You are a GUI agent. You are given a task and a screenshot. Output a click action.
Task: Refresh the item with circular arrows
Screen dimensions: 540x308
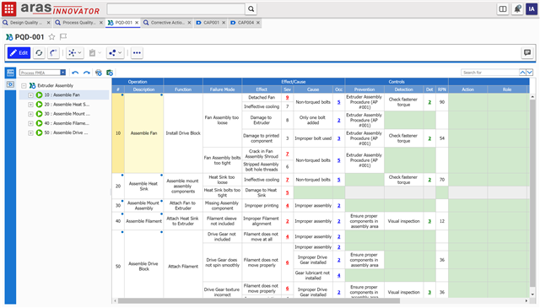[39, 52]
